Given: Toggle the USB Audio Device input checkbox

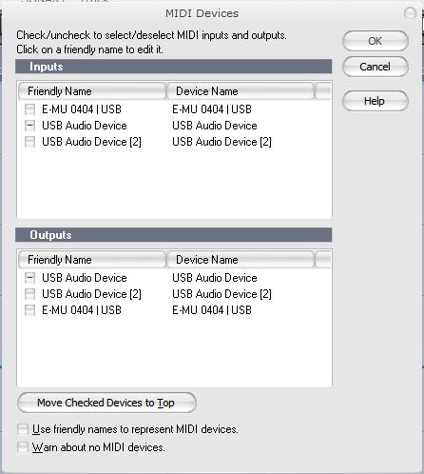Looking at the screenshot, I should [29, 126].
